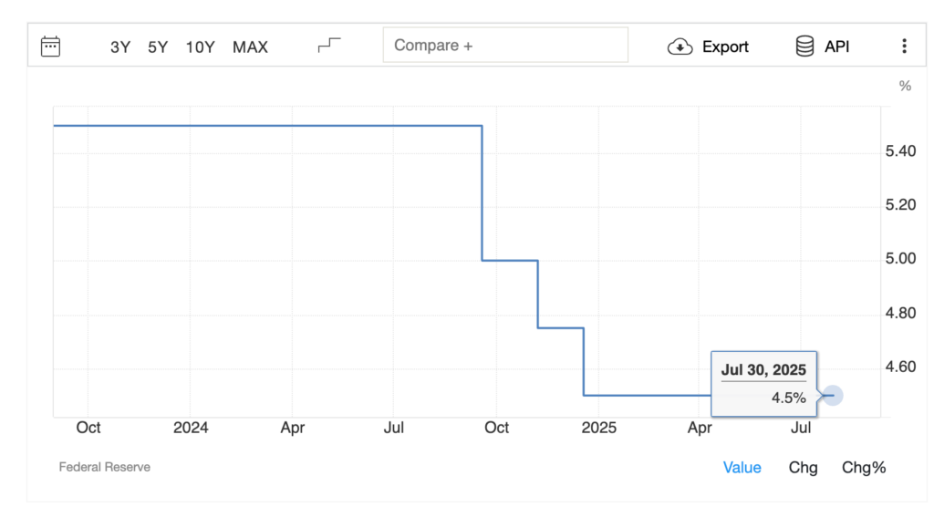Click the 5.00 step on the line

coord(510,261)
